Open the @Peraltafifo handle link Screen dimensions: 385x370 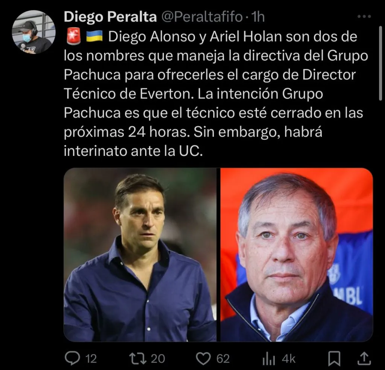[202, 17]
